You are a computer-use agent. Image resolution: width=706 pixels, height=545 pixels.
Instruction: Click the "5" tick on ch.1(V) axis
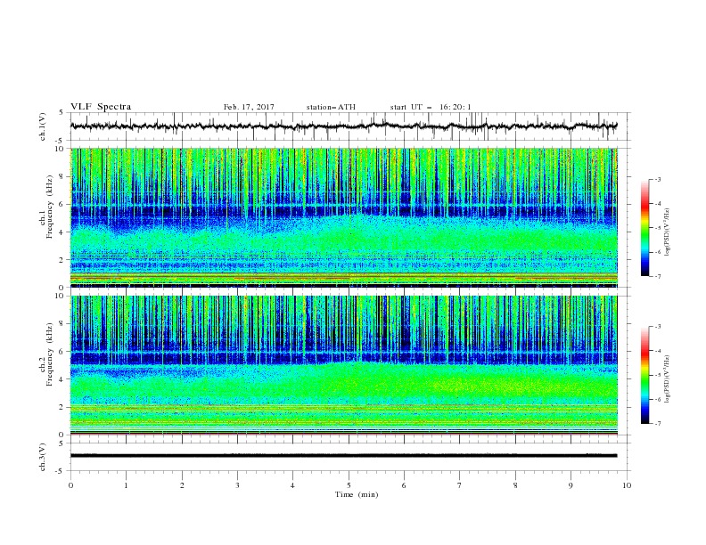click(x=62, y=112)
